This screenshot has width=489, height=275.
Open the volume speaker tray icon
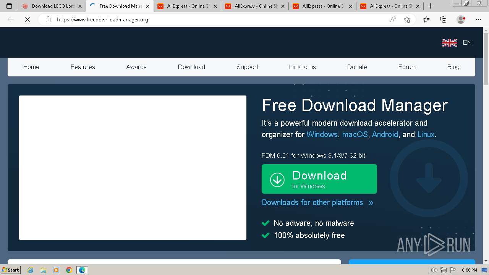pos(434,270)
